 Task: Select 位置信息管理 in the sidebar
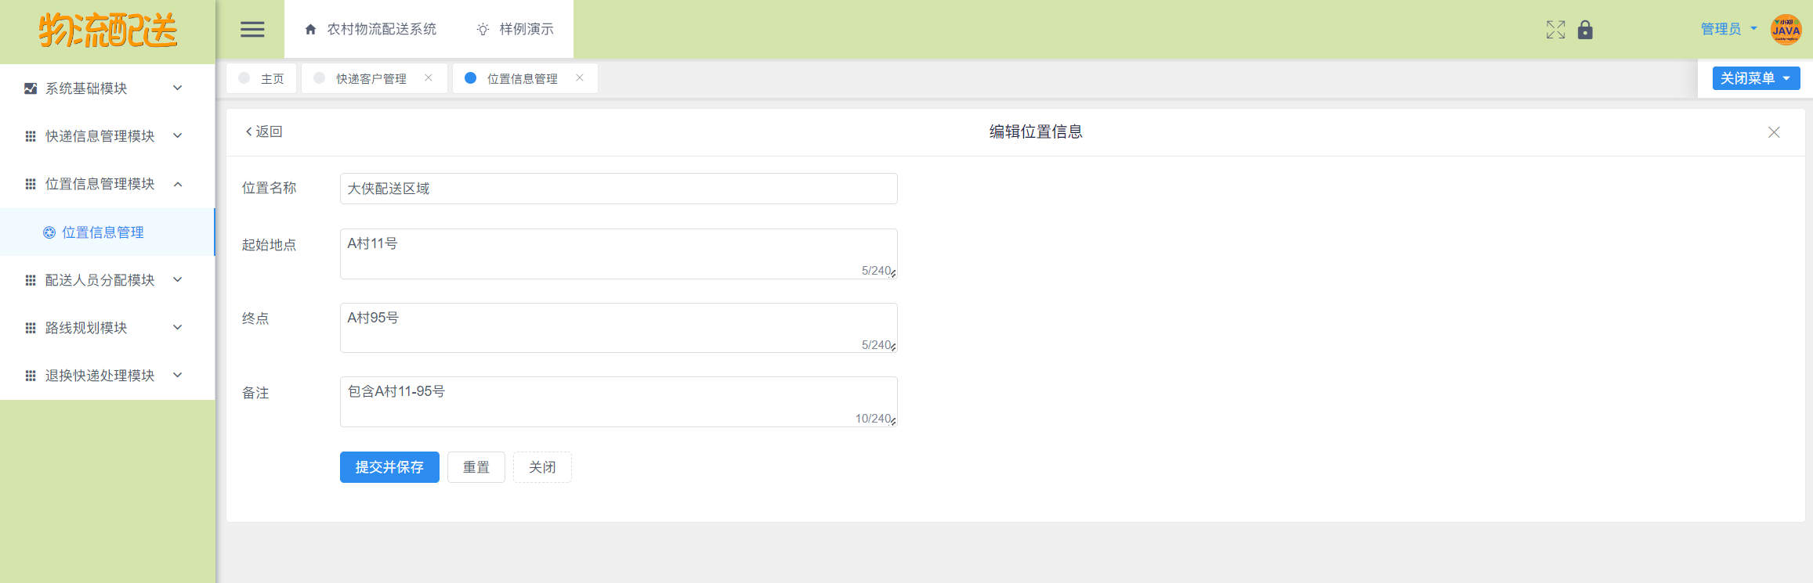coord(107,232)
